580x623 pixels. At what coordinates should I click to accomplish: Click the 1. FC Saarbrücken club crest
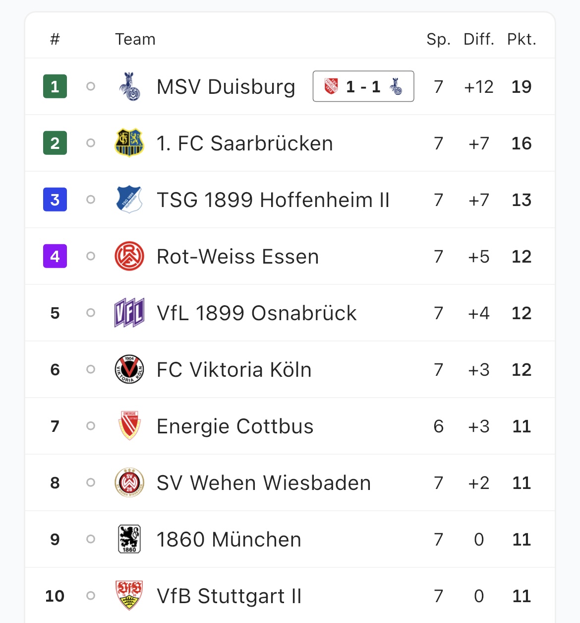click(129, 143)
